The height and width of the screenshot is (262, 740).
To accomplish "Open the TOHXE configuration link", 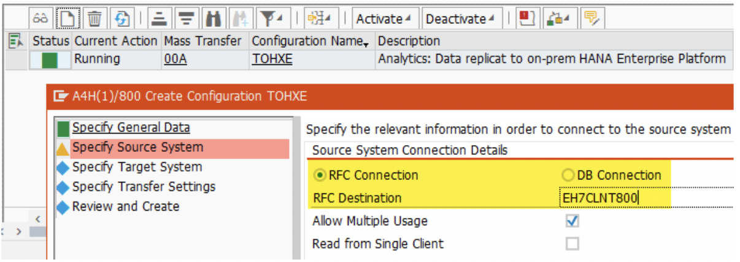I will (272, 59).
